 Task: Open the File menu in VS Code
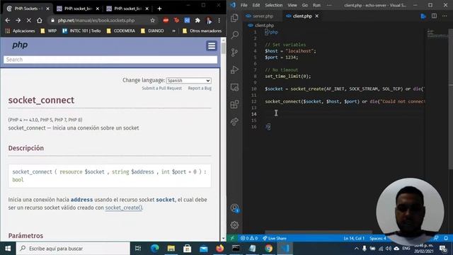pyautogui.click(x=244, y=5)
